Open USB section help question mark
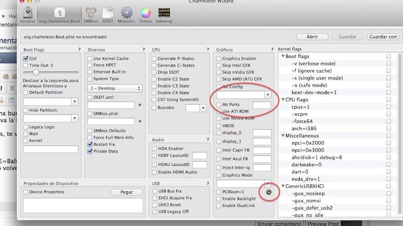Viewport: 403px width, 226px height. [x=208, y=183]
